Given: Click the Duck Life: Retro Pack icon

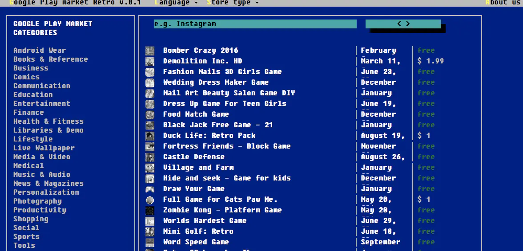Looking at the screenshot, I should click(x=150, y=136).
